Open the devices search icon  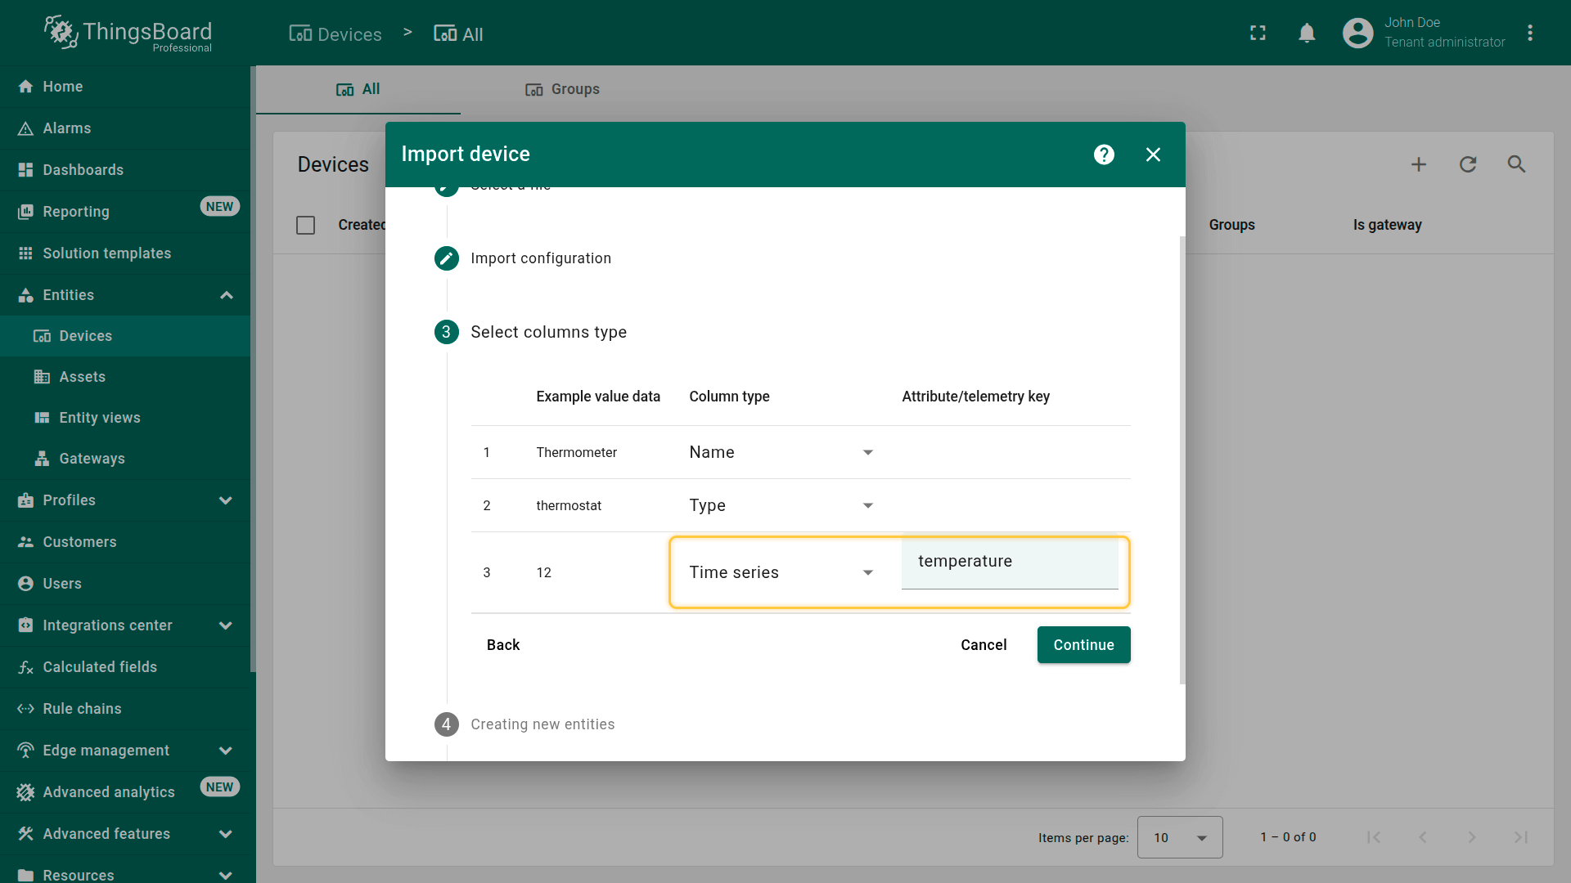1516,164
